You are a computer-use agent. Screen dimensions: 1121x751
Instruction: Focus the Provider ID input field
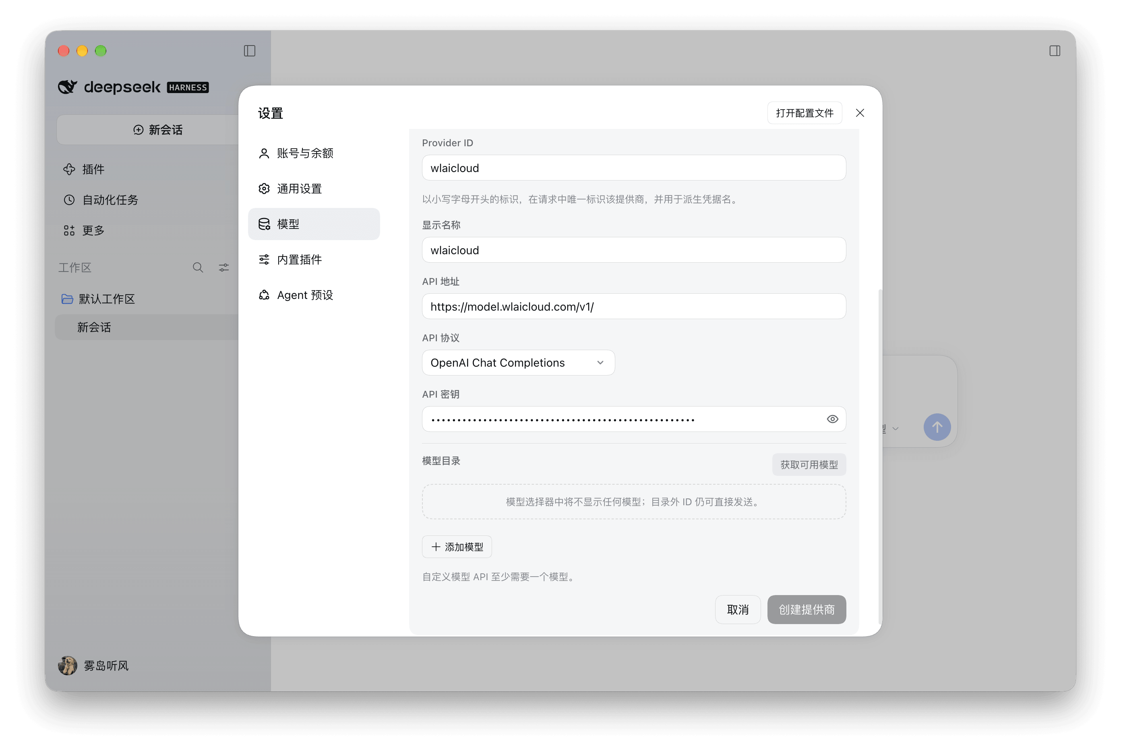pos(634,168)
